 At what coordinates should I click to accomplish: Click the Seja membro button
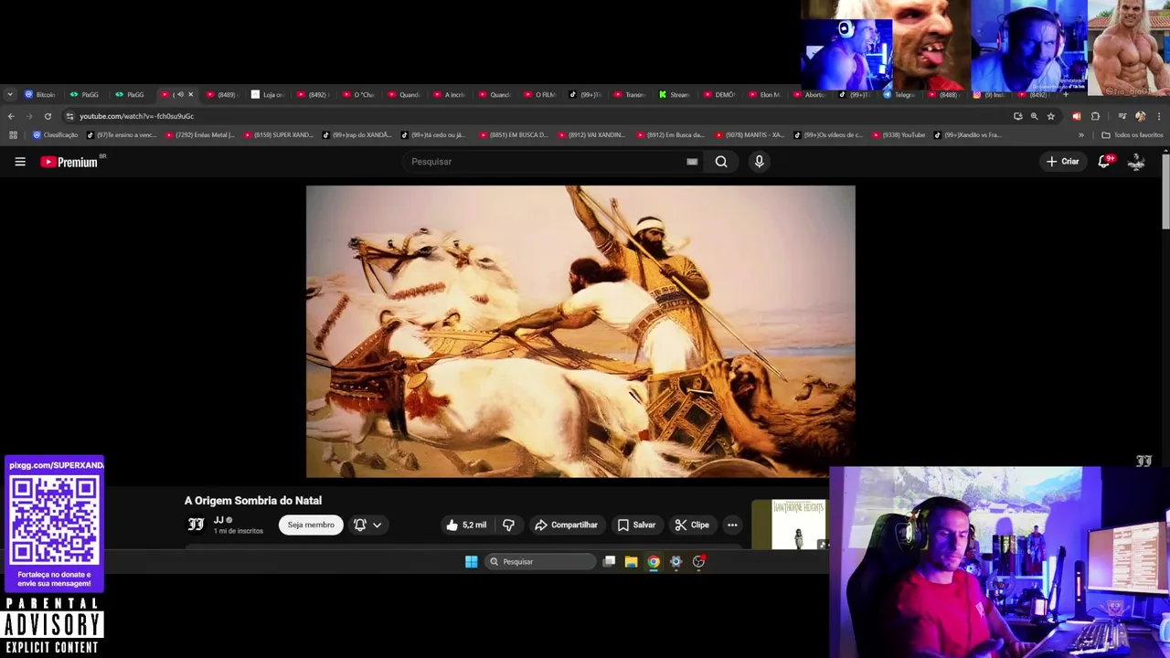311,525
